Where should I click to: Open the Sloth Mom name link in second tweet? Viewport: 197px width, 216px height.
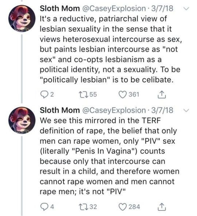(60, 110)
